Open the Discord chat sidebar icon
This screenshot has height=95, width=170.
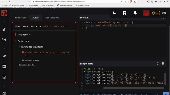(x=4, y=67)
